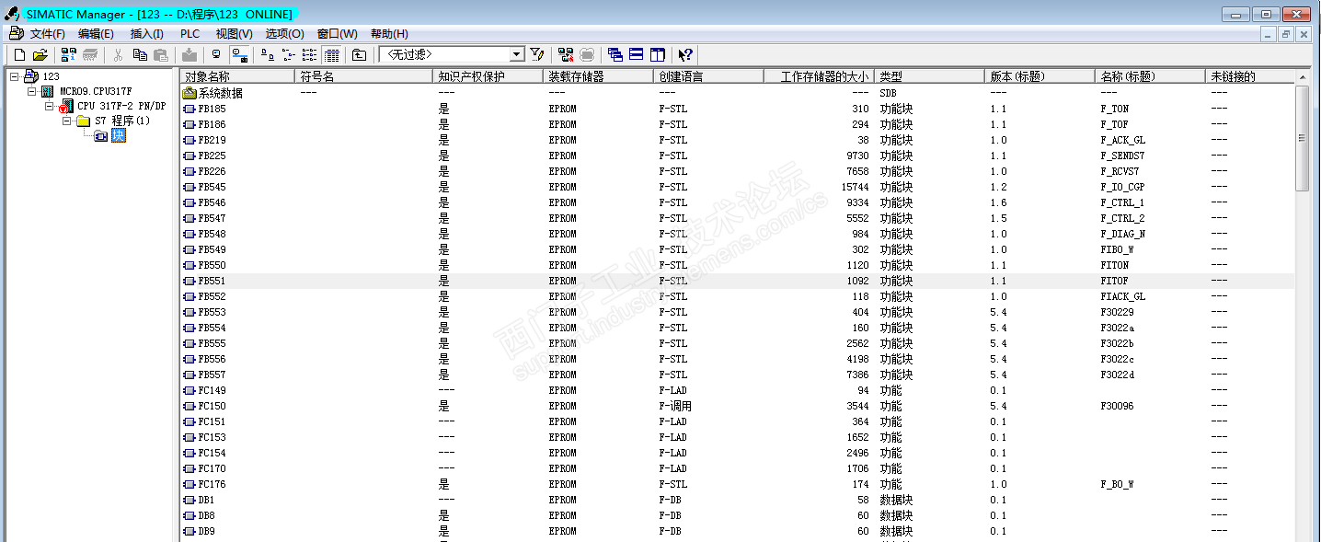Click the Simulate Modules icon
Viewport: 1321px width, 542px height.
[587, 55]
